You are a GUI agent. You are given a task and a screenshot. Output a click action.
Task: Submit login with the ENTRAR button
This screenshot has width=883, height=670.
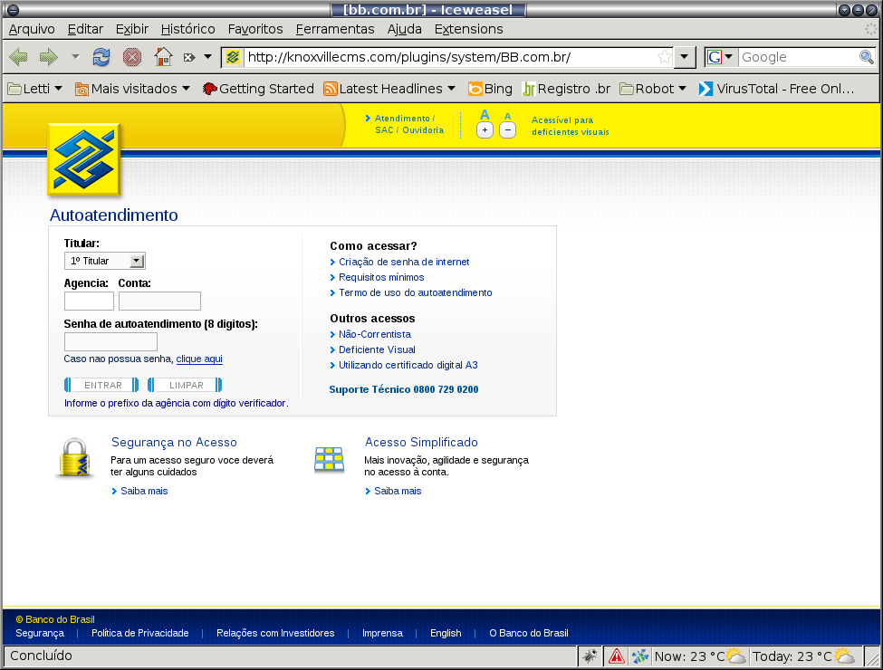point(101,385)
